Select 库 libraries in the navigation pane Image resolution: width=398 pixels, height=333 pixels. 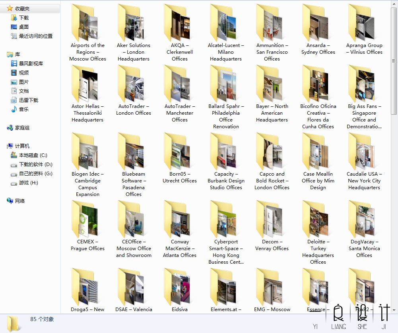13,54
